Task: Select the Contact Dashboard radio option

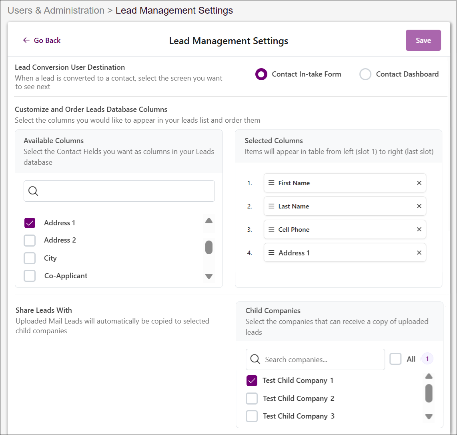Action: 365,74
